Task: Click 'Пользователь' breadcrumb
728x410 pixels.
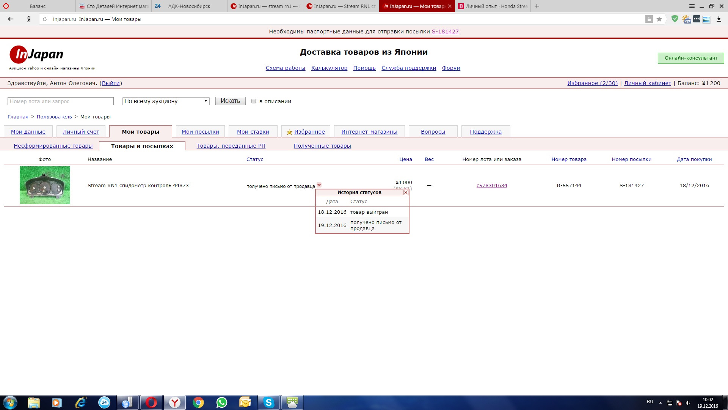Action: (x=54, y=117)
